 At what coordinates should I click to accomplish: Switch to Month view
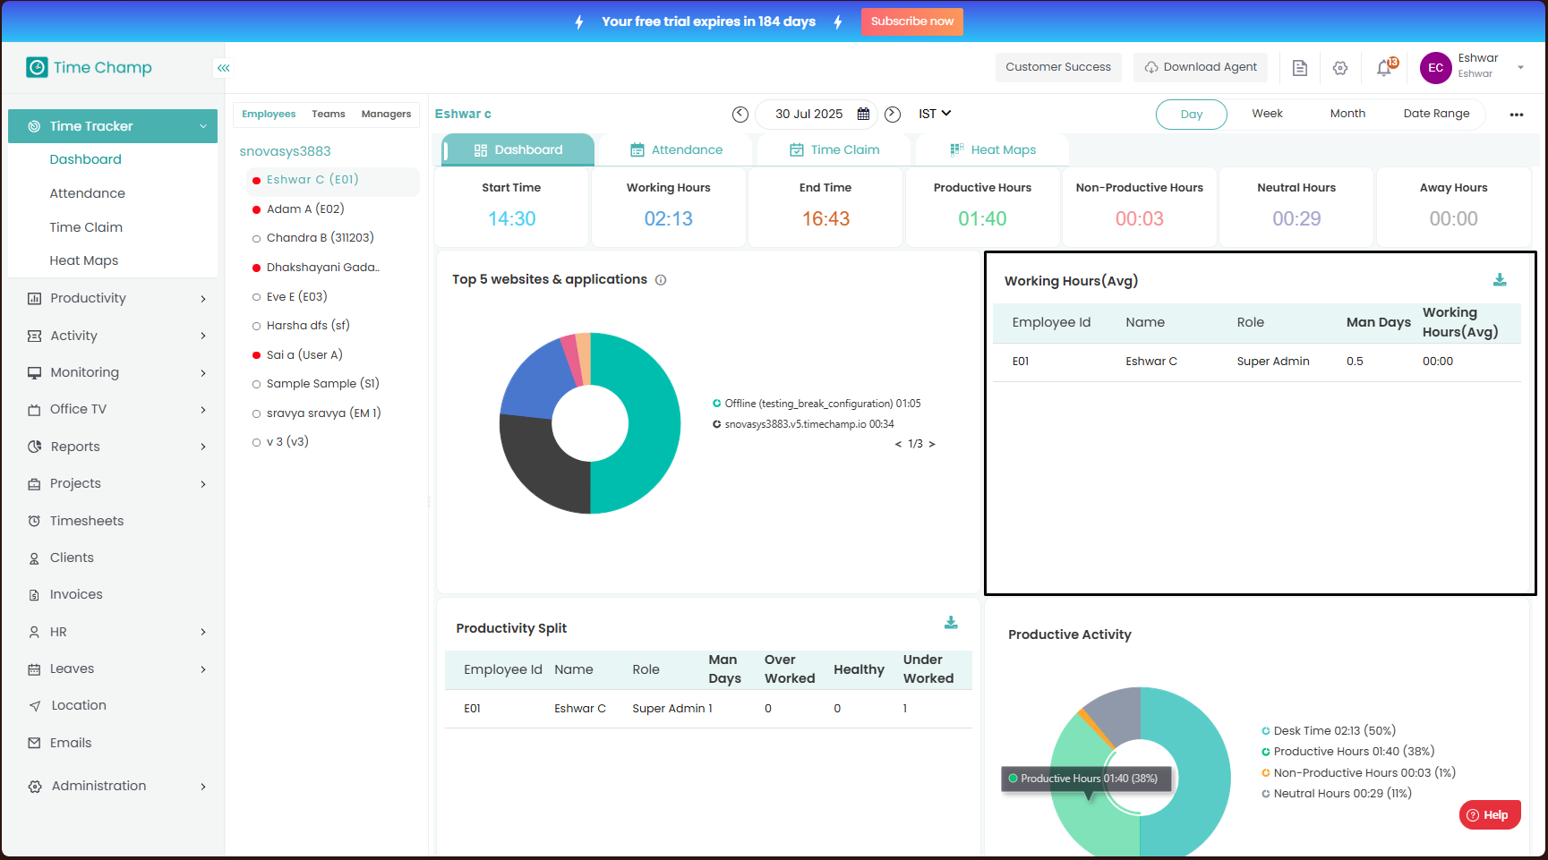pos(1347,114)
